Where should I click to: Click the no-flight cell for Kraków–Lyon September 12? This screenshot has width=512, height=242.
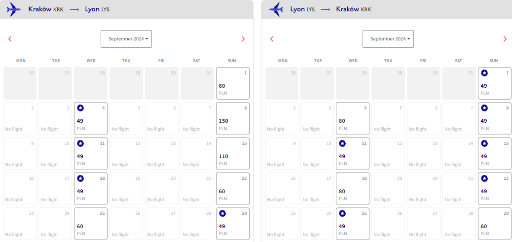pos(126,154)
